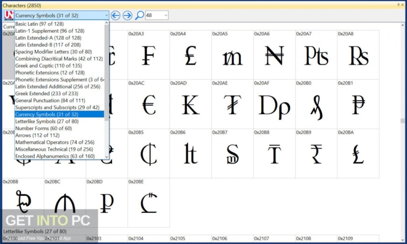Select Ruble glyph 0x20BD
This screenshot has width=407, height=244.
tap(107, 203)
